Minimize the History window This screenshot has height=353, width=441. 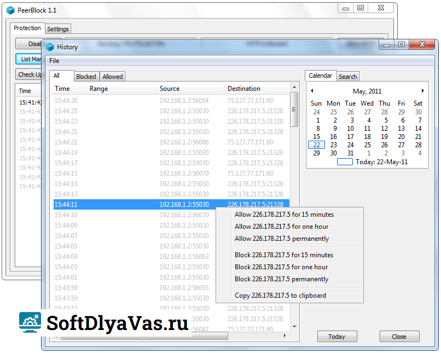pos(387,45)
